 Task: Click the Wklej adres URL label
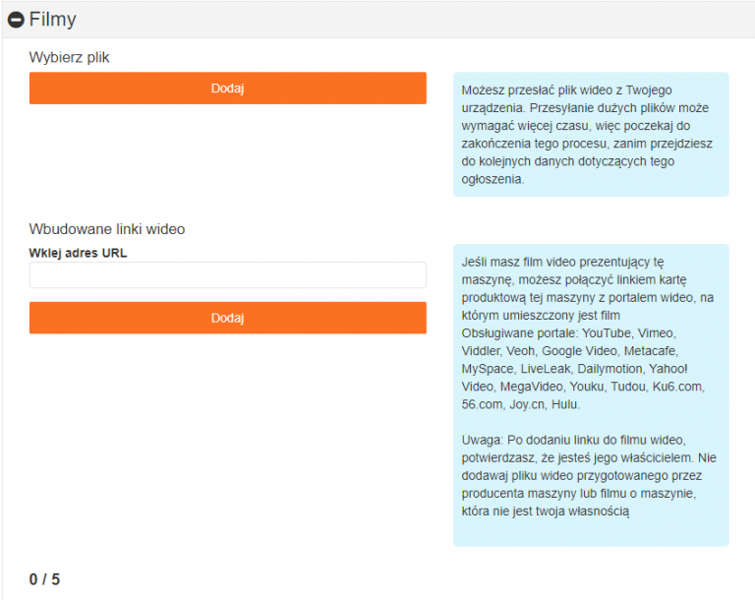coord(78,253)
